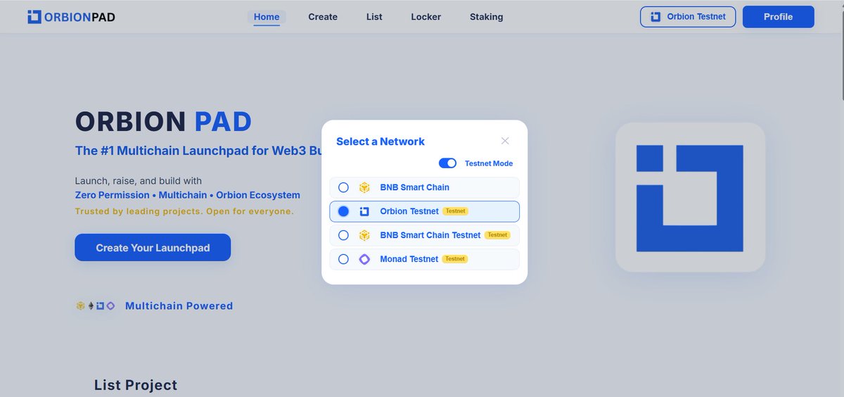Click the large Orbion logo tile
Screen dimensions: 844x397
690,197
